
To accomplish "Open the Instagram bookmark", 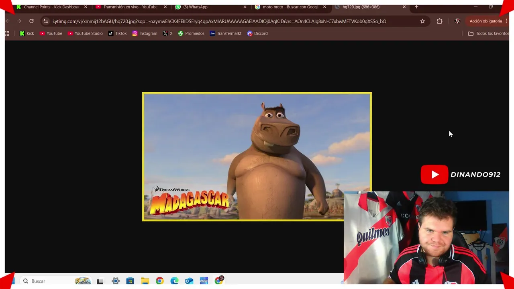I will point(145,33).
